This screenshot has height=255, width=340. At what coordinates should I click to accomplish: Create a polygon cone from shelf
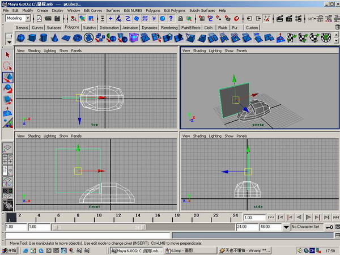point(54,38)
